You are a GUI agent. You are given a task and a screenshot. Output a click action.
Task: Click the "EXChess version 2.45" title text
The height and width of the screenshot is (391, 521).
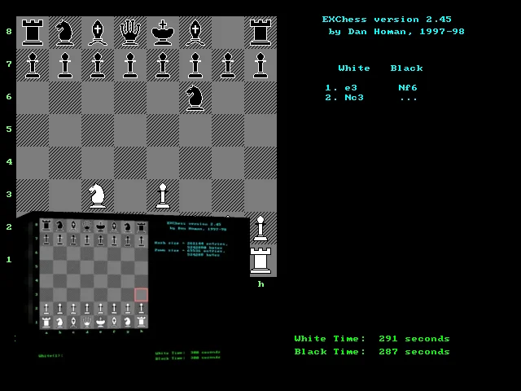tap(387, 20)
